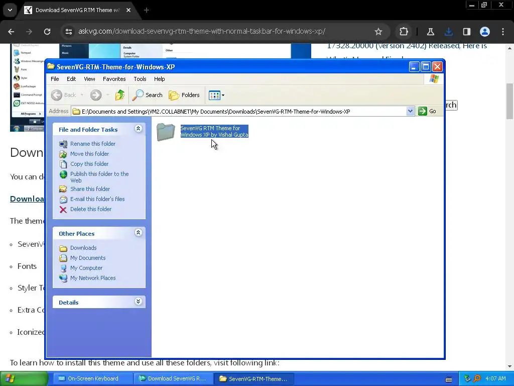Screen dimensions: 514x386
Task: Click the Go button
Action: (428, 111)
